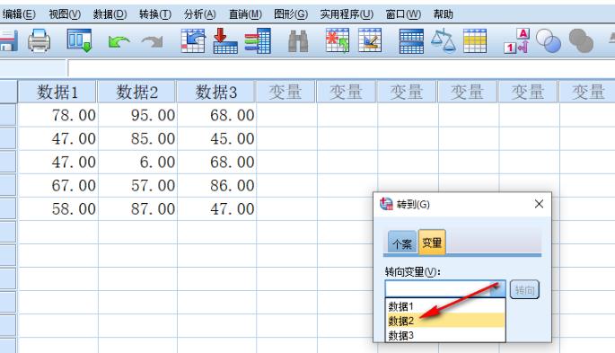Screen dimensions: 615x353
Task: Open the 直销(M) menu
Action: click(245, 14)
